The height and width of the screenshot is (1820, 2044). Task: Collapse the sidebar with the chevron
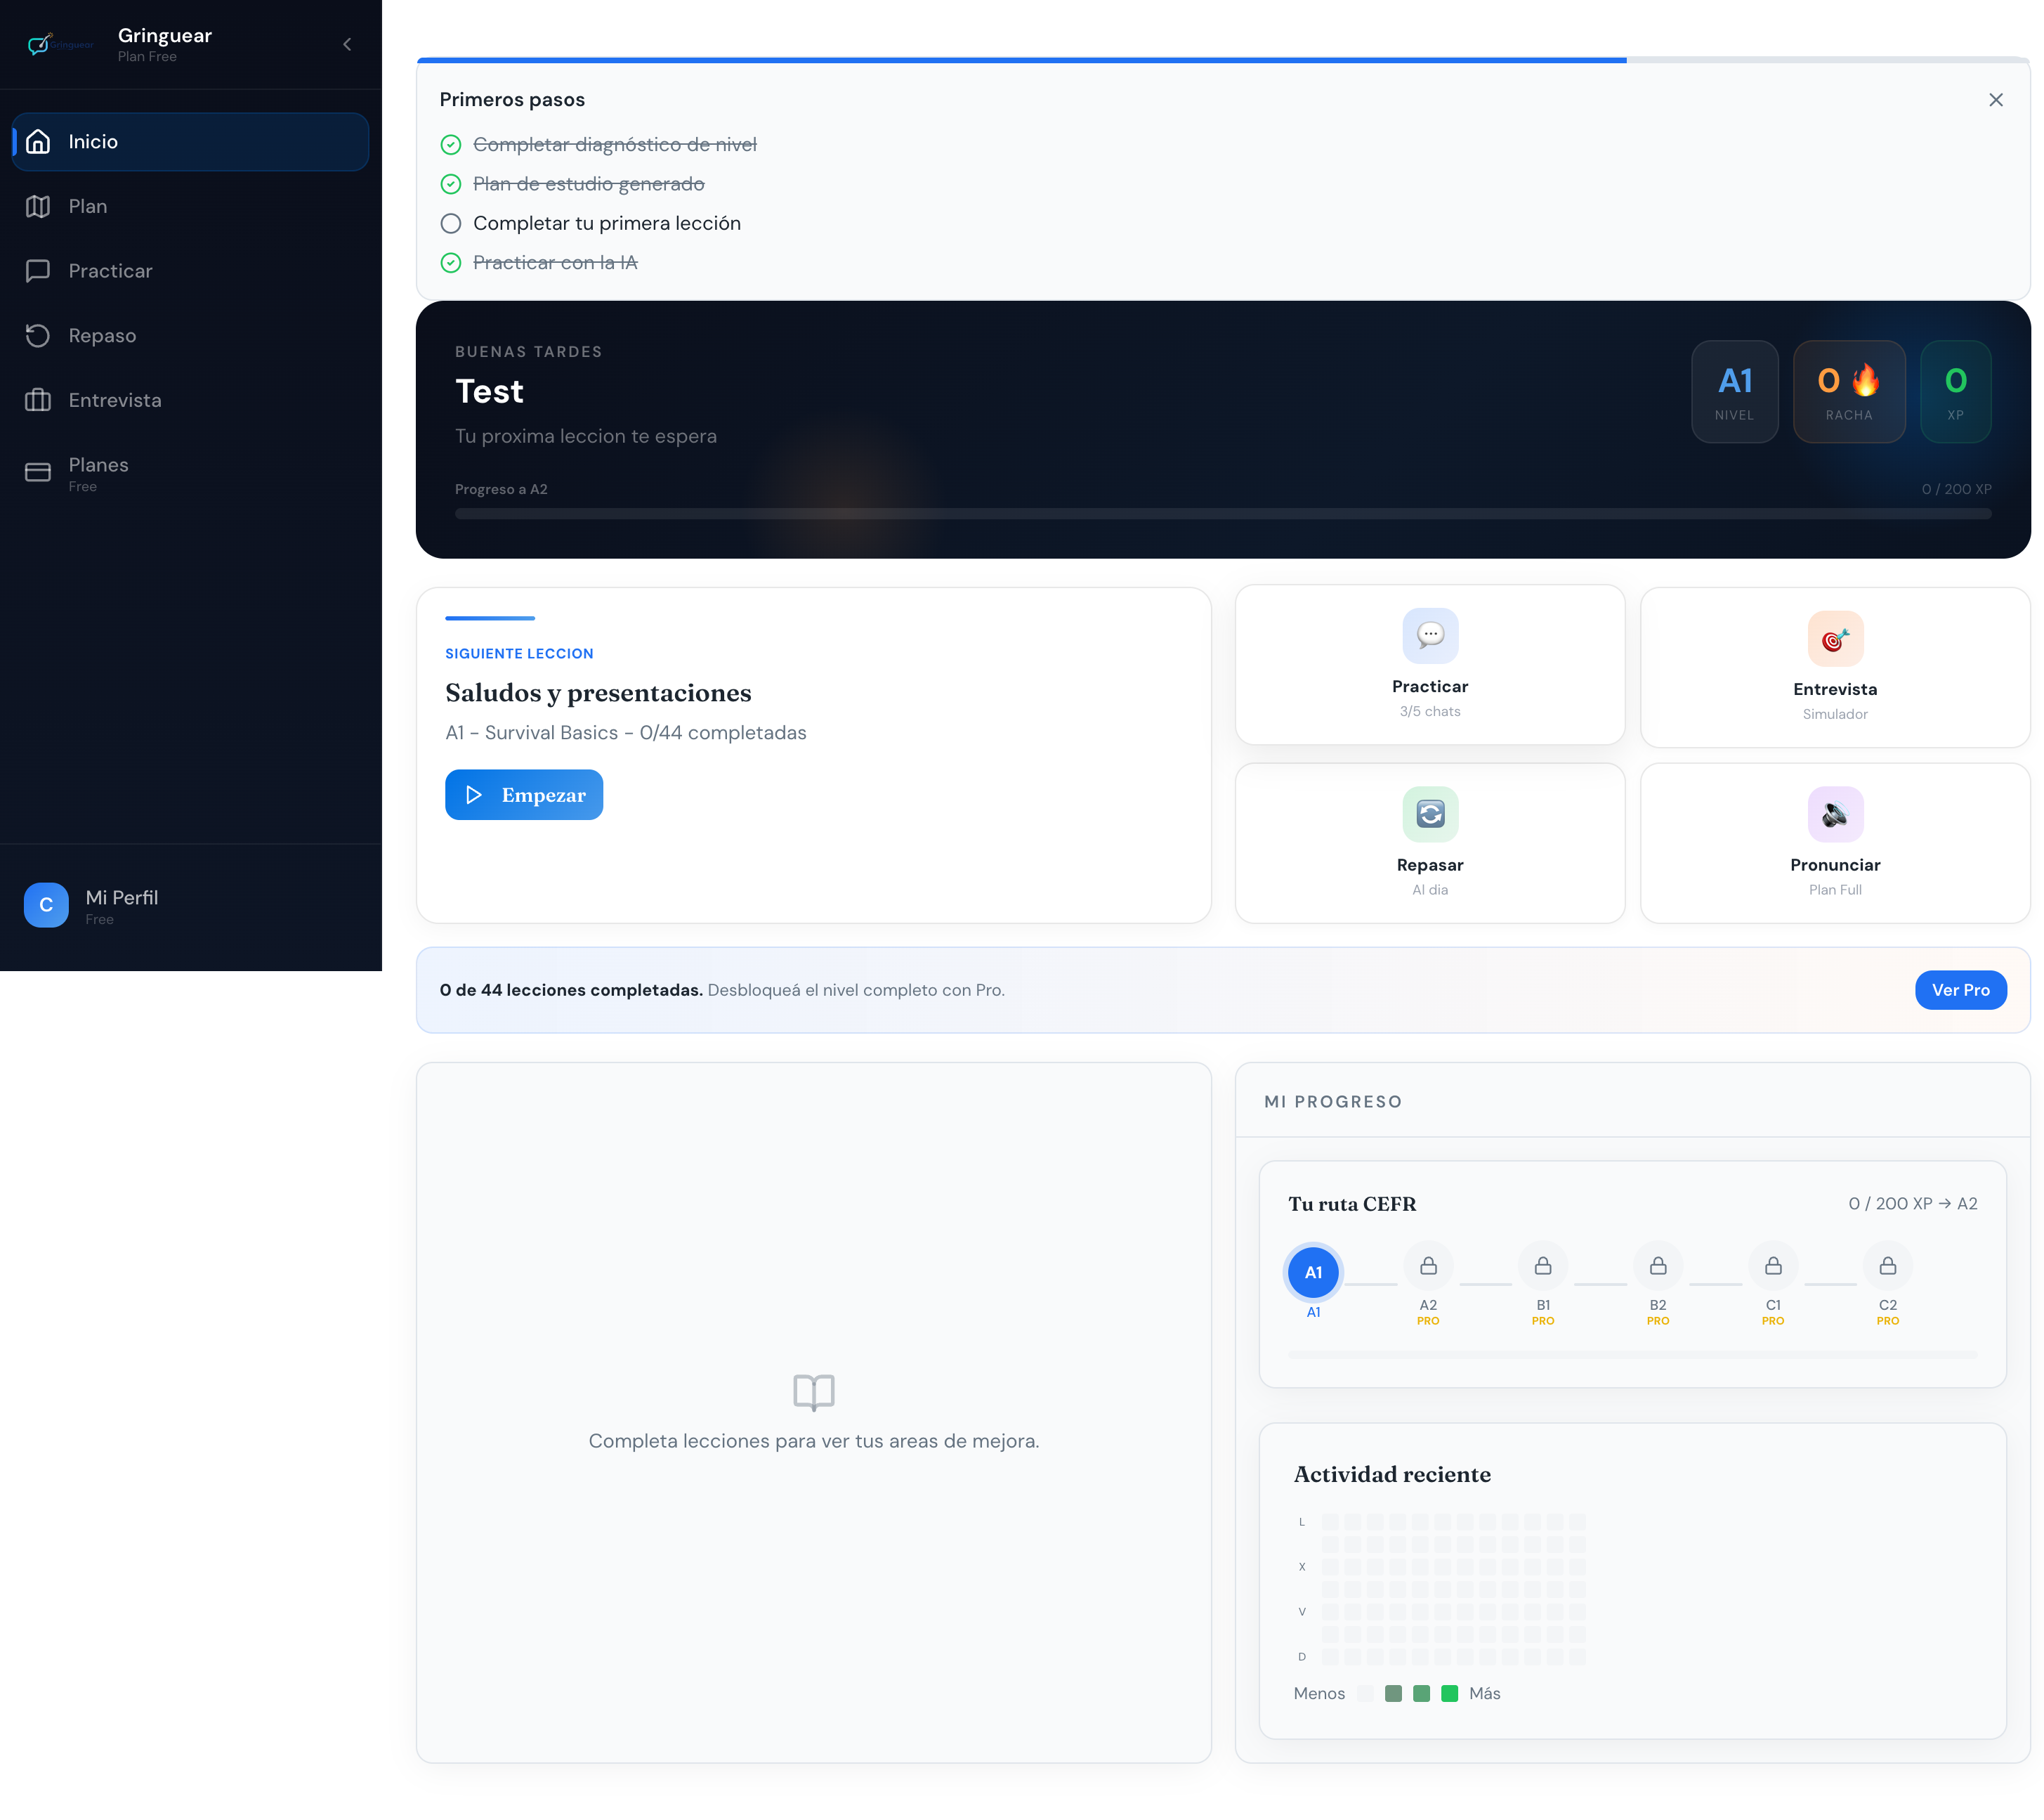tap(347, 44)
